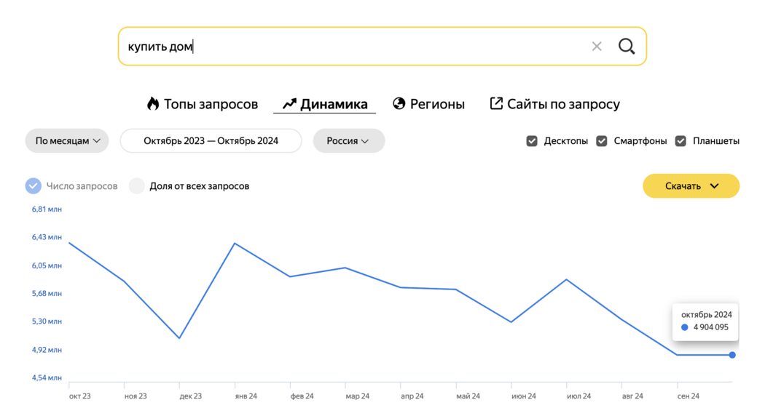This screenshot has height=416, width=765.
Task: Click the trending arrow icon near Динамика
Action: 289,104
